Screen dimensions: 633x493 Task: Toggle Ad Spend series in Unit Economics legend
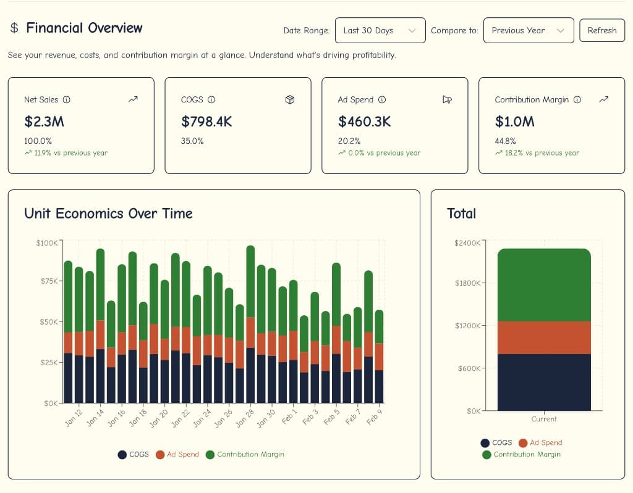(x=177, y=454)
